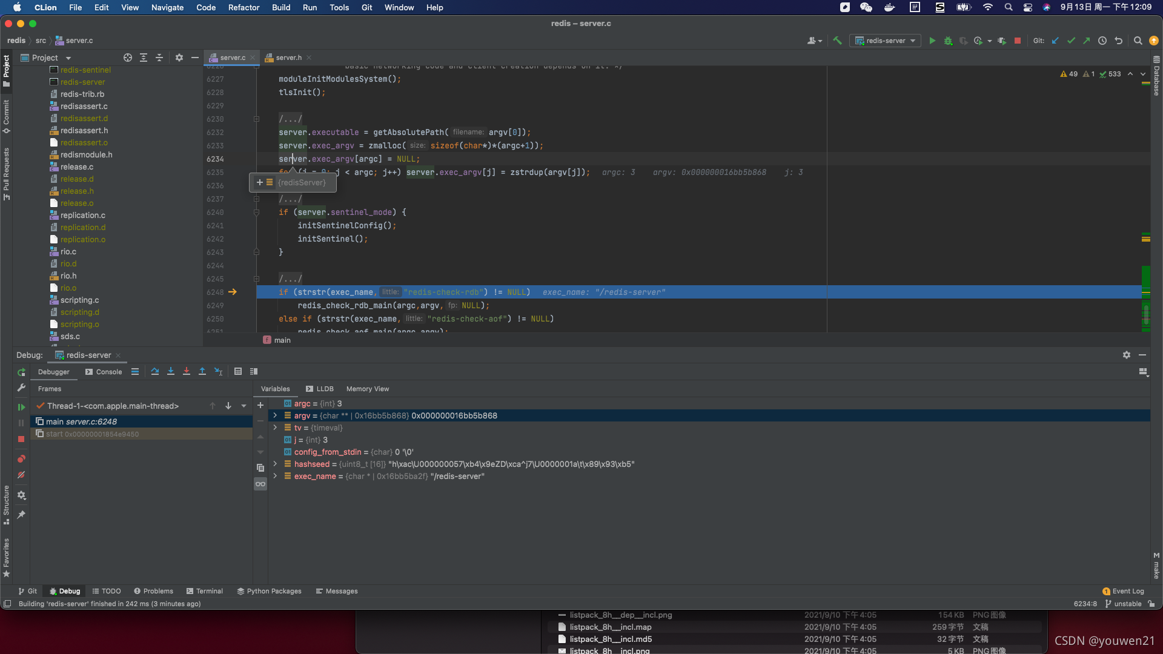Toggle Pin Tab icon in debug sidebar
This screenshot has width=1163, height=654.
21,515
